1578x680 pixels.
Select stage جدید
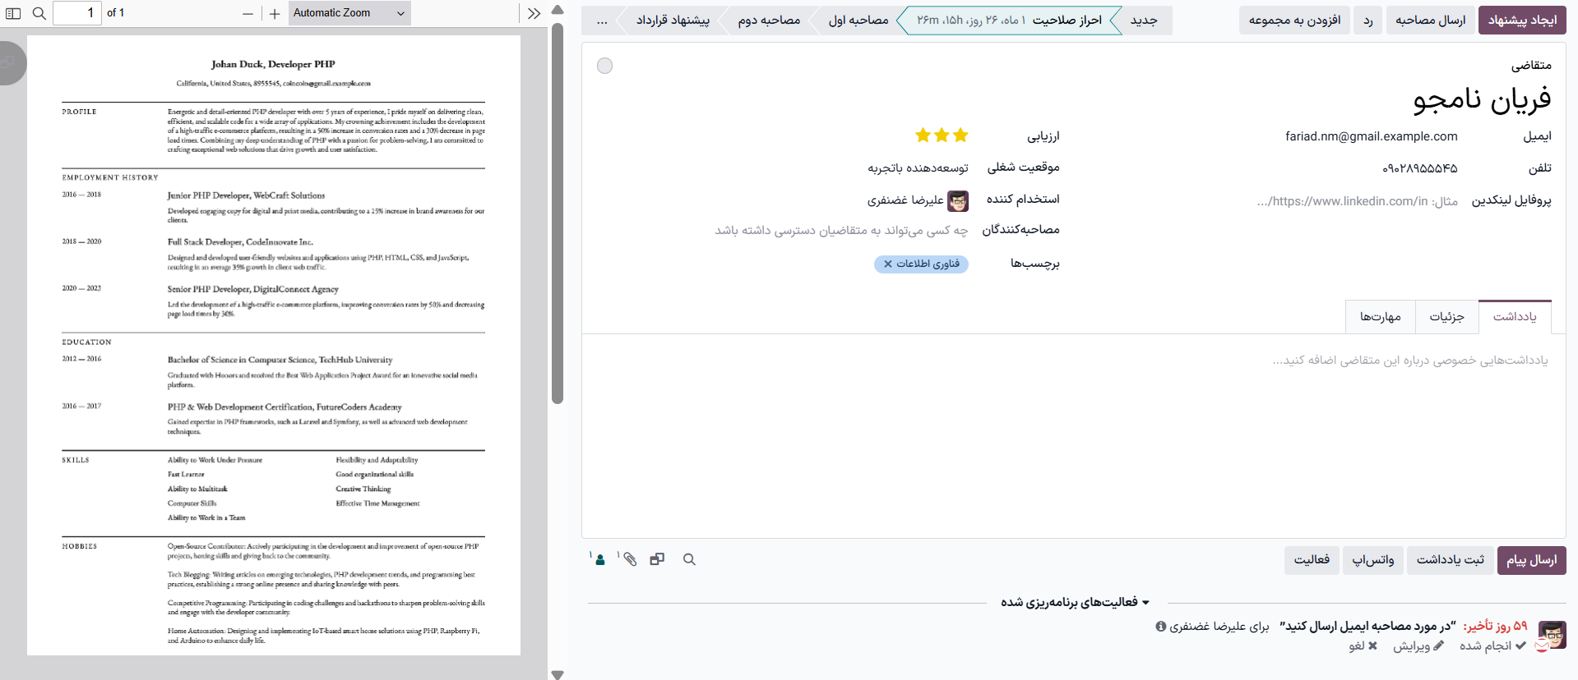pos(1144,21)
